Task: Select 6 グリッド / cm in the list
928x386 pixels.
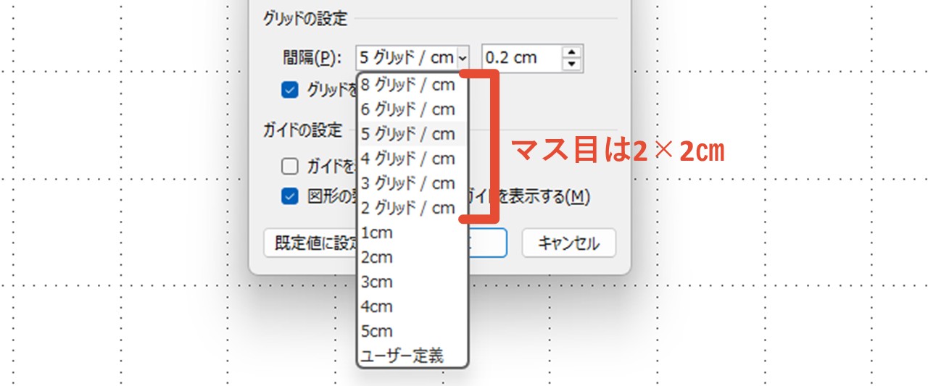Action: (x=412, y=109)
